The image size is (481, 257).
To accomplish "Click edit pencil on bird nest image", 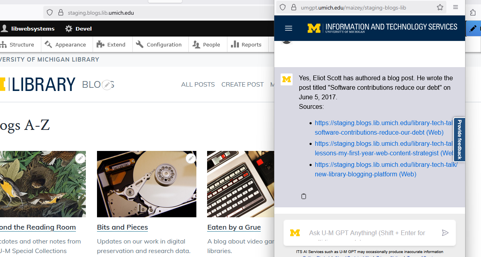I will [x=80, y=158].
